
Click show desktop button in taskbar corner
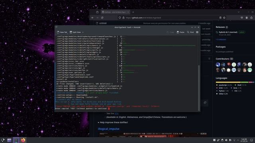pos(251,140)
